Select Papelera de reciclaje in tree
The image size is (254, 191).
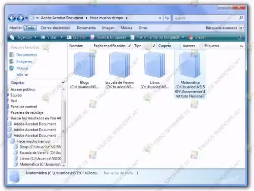click(x=26, y=112)
